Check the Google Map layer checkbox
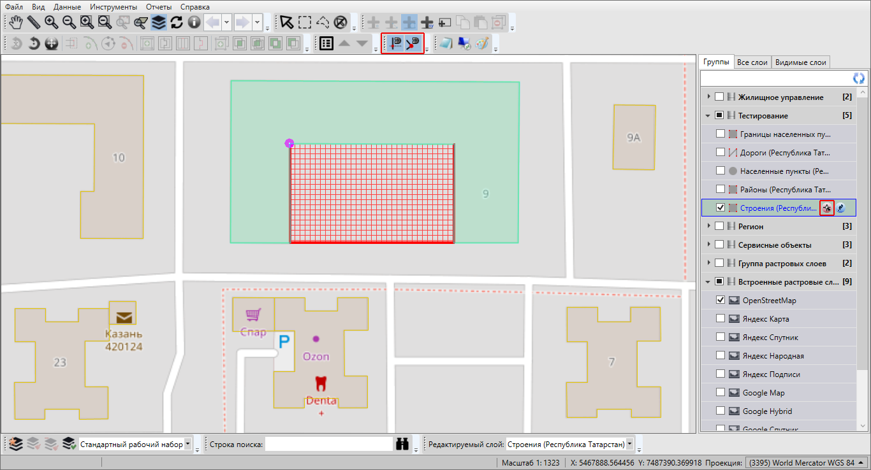Image resolution: width=871 pixels, height=470 pixels. tap(720, 392)
